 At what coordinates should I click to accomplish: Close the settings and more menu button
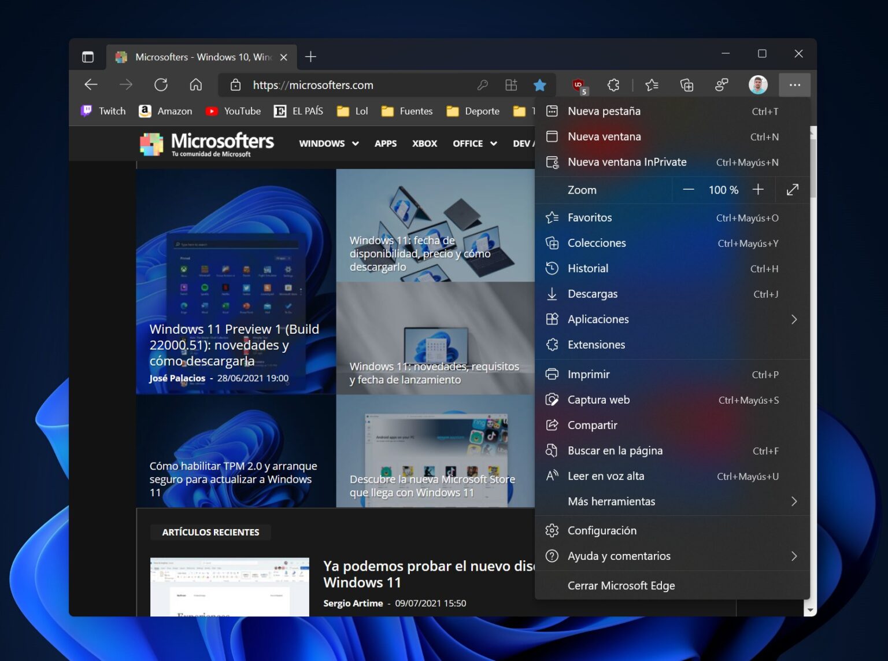[795, 85]
